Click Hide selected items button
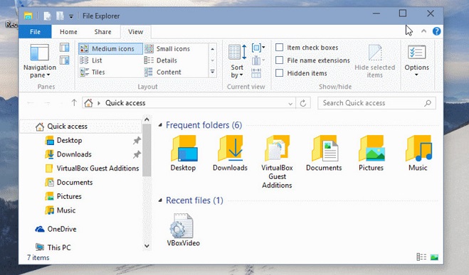 (375, 62)
